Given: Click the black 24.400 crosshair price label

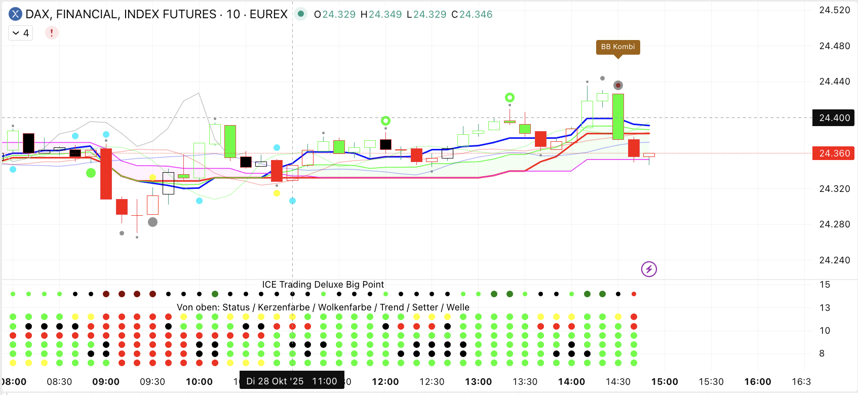Looking at the screenshot, I should [x=834, y=117].
